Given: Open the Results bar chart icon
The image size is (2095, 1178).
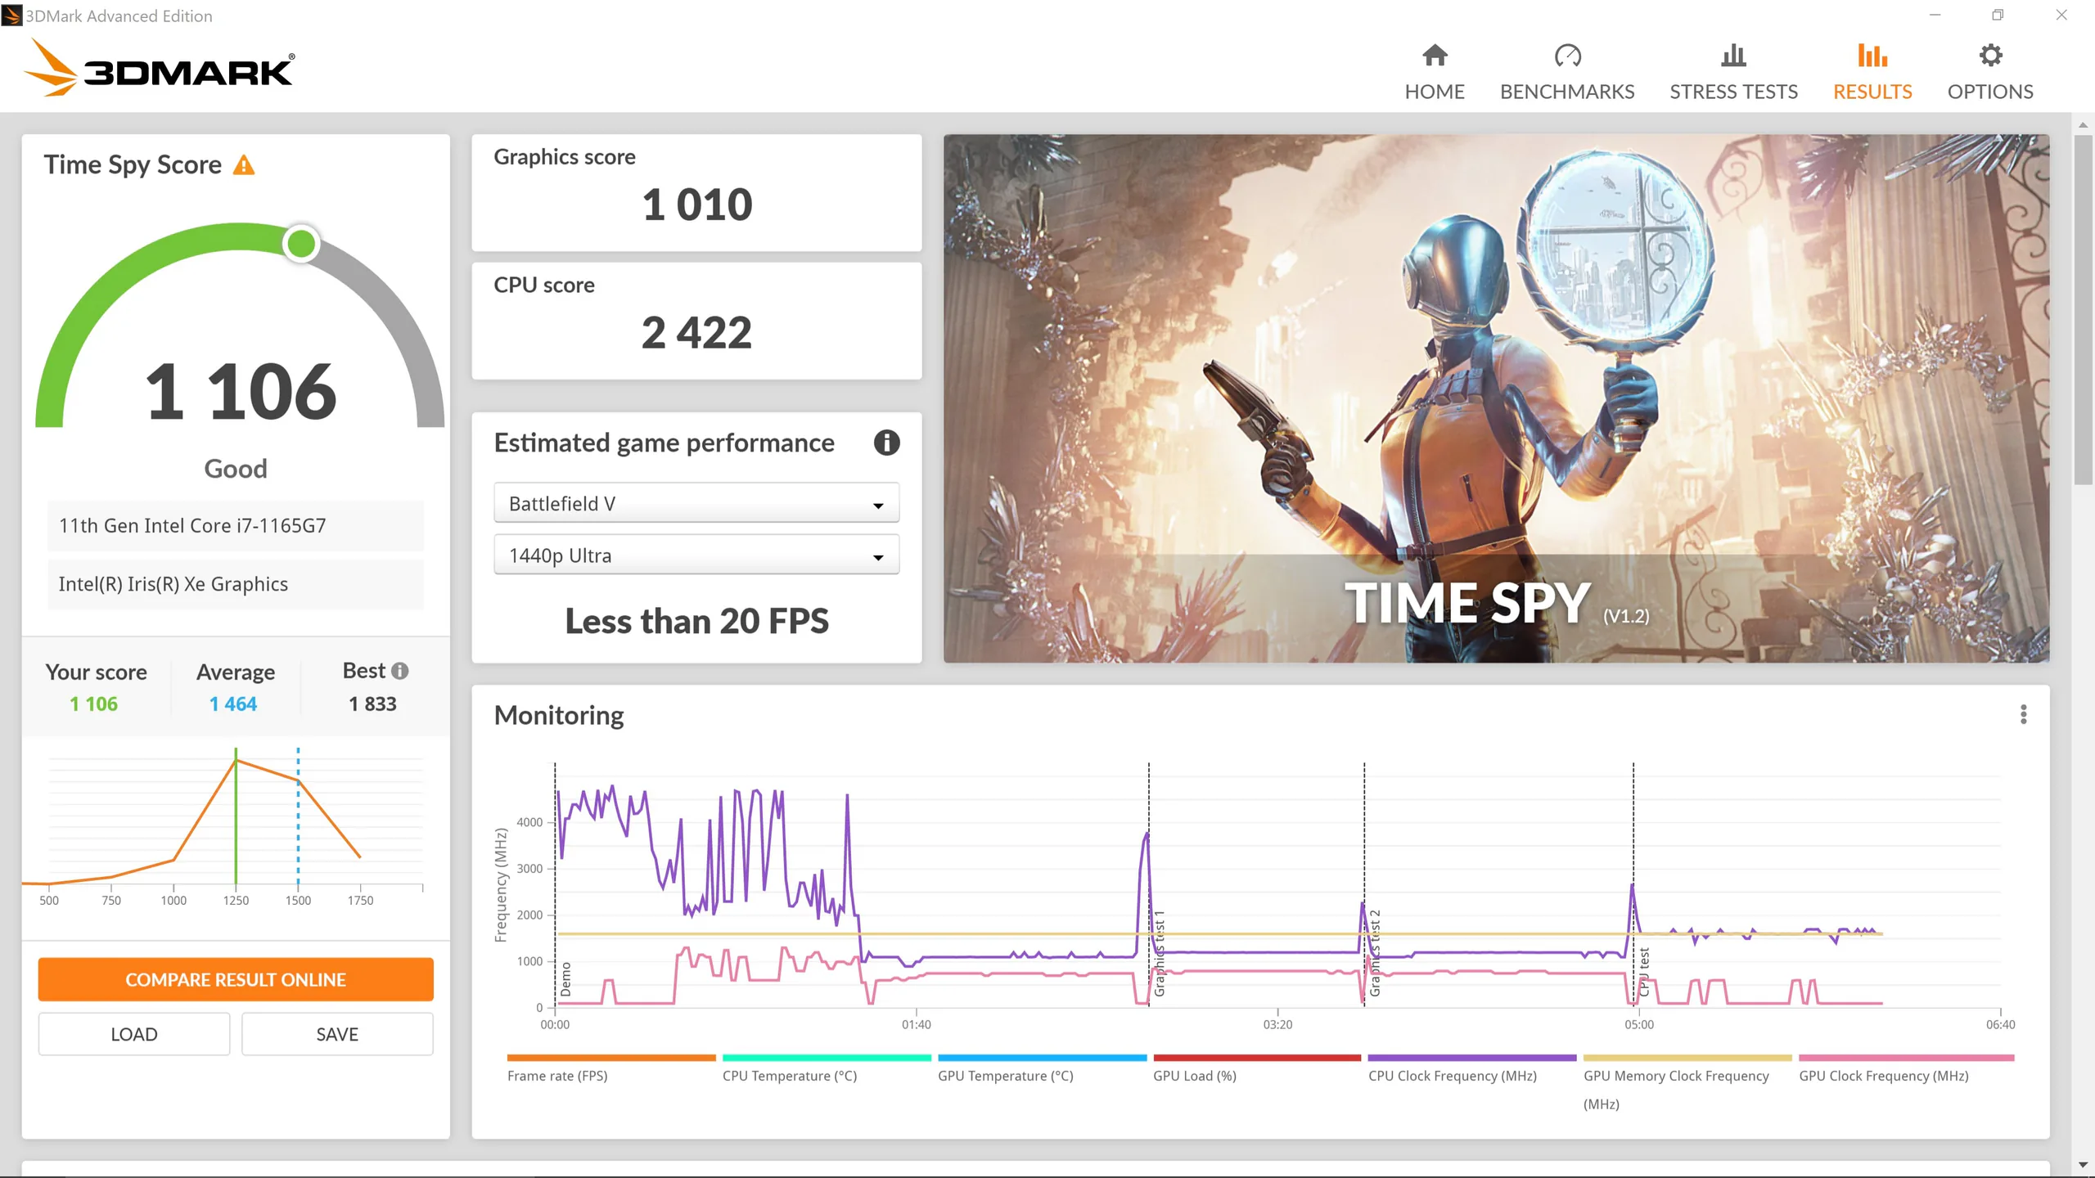Looking at the screenshot, I should pyautogui.click(x=1872, y=56).
